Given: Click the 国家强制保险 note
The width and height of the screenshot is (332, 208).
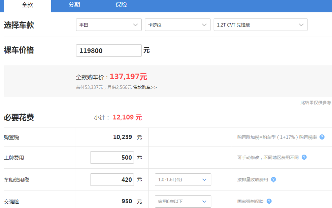Looking at the screenshot, I should point(250,201).
